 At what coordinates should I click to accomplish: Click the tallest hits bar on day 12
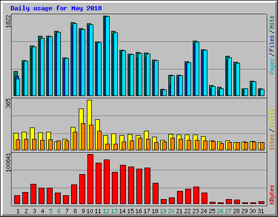(105, 56)
